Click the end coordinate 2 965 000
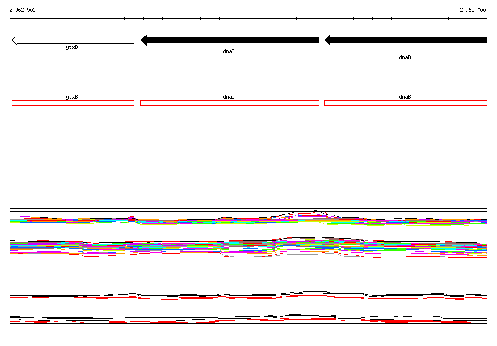This screenshot has width=497, height=346. 473,10
